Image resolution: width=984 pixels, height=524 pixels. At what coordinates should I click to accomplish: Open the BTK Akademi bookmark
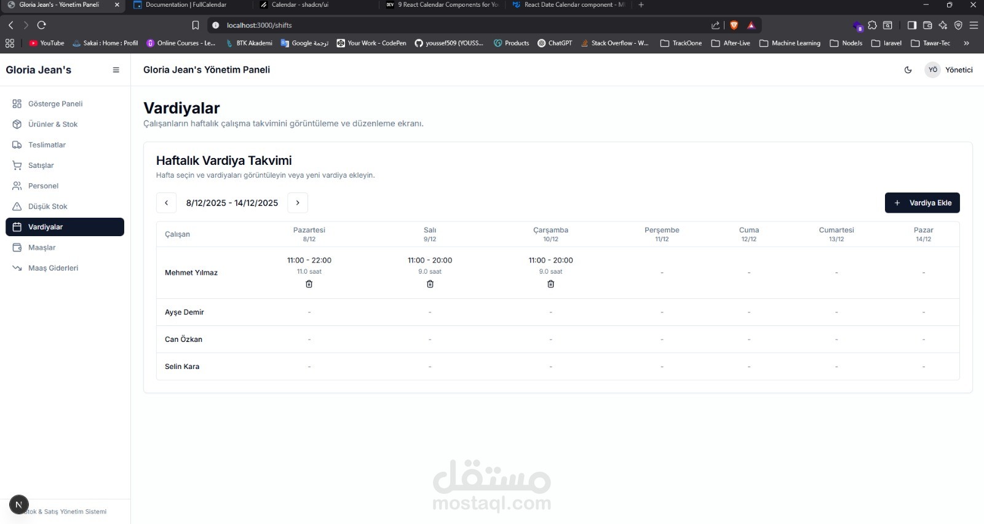pos(249,43)
